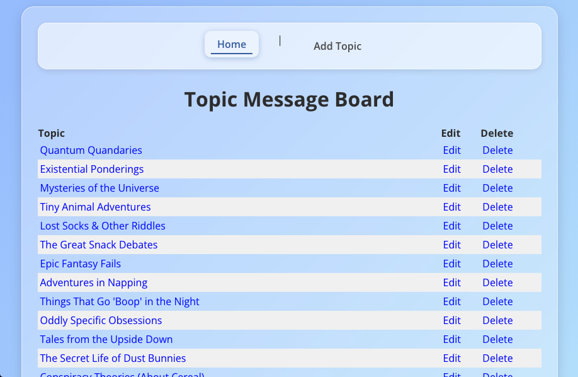This screenshot has width=578, height=377.
Task: Click the Edit column header
Action: (x=451, y=133)
